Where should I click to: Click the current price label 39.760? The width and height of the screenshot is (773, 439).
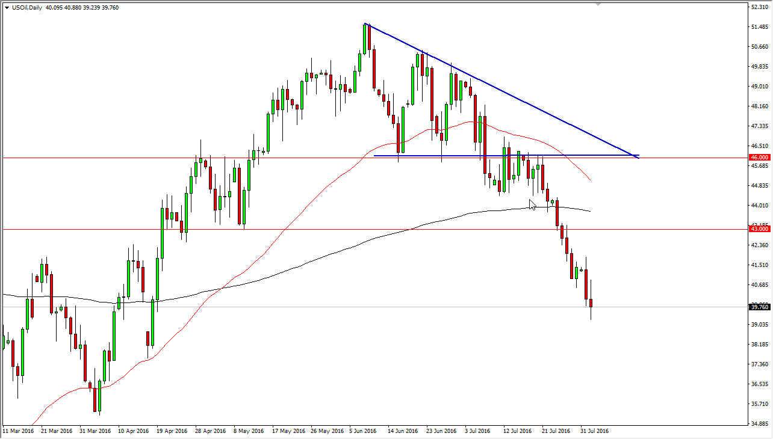[x=759, y=307]
